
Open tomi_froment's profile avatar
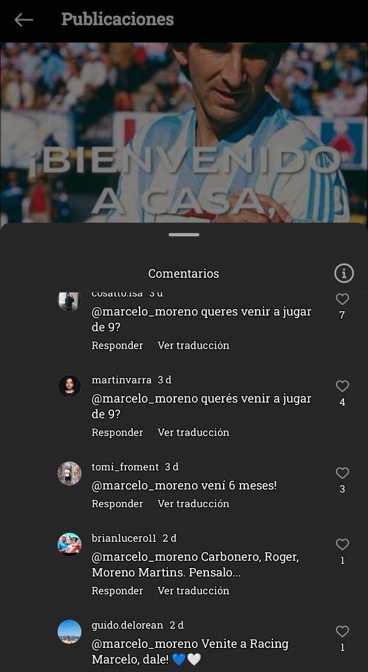pyautogui.click(x=69, y=474)
